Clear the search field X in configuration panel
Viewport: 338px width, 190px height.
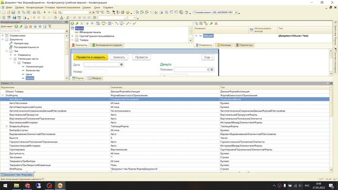click(67, 31)
